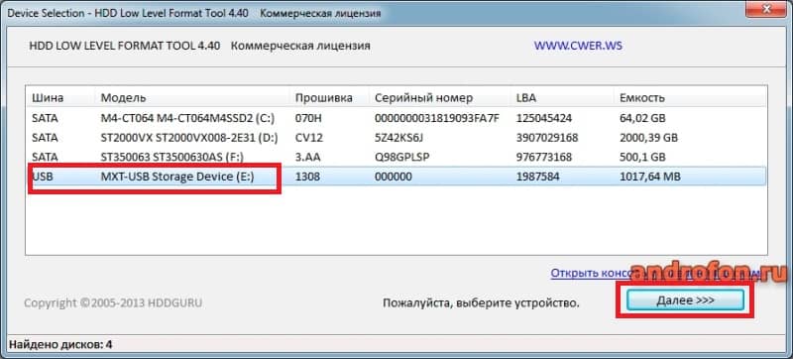This screenshot has height=359, width=793.
Task: Sort by the Модель column header
Action: click(192, 97)
